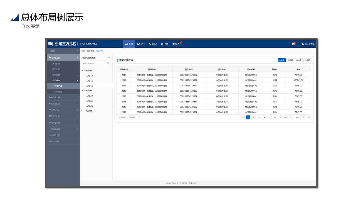This screenshot has height=200, width=356.
Task: Click the 需求计划详情 panel title
Action: click(x=126, y=60)
